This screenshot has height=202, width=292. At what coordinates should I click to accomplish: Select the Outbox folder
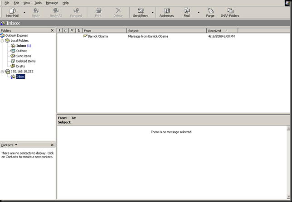point(21,51)
